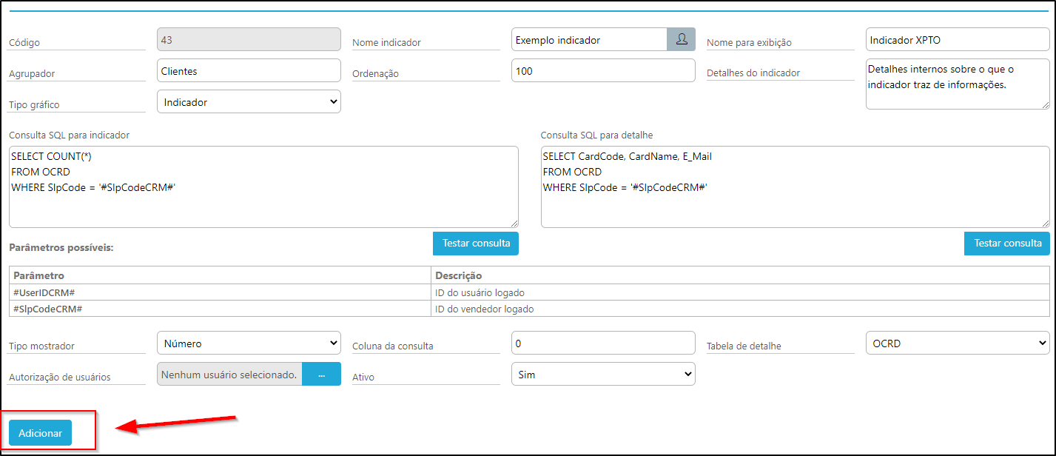This screenshot has height=456, width=1056.
Task: Click the #SlpCodeCRM# parameter row
Action: click(529, 309)
